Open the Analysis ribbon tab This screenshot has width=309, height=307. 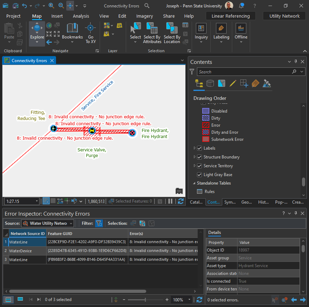click(81, 16)
